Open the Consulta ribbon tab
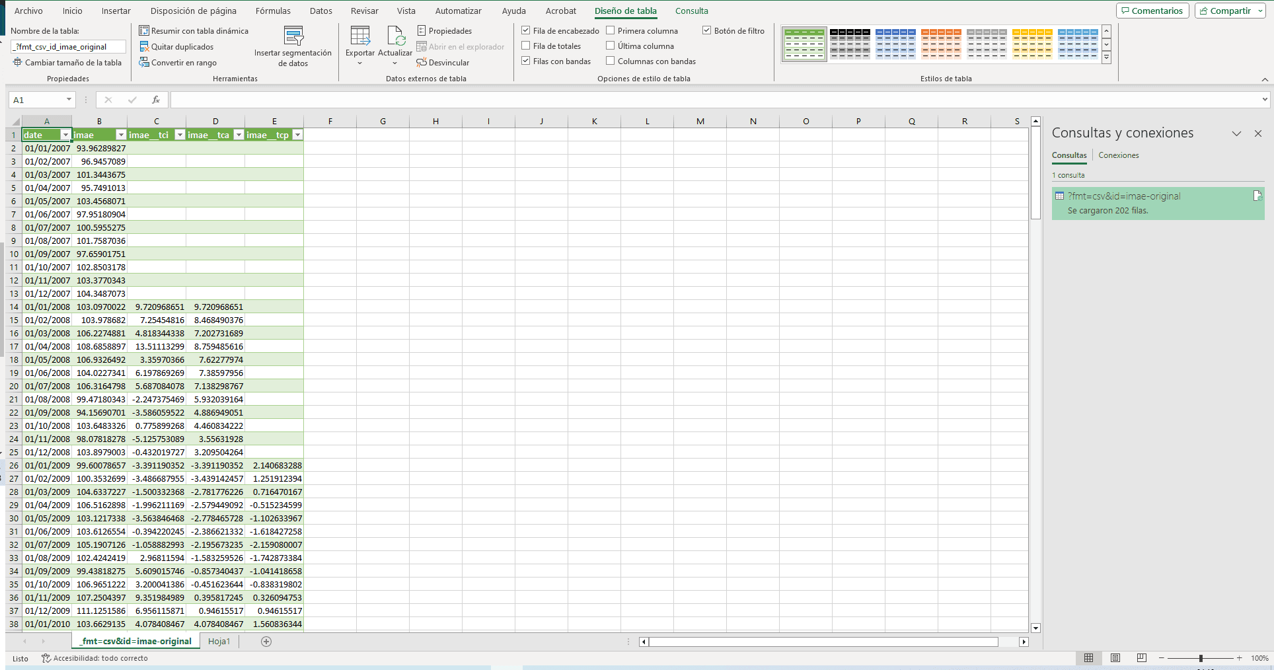This screenshot has width=1274, height=670. click(x=692, y=11)
